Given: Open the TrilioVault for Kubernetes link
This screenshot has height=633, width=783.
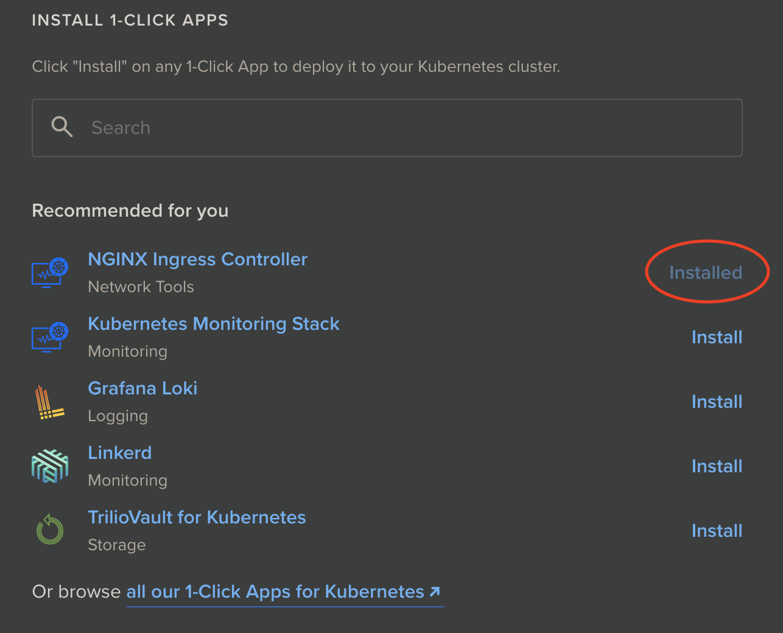Looking at the screenshot, I should [197, 517].
